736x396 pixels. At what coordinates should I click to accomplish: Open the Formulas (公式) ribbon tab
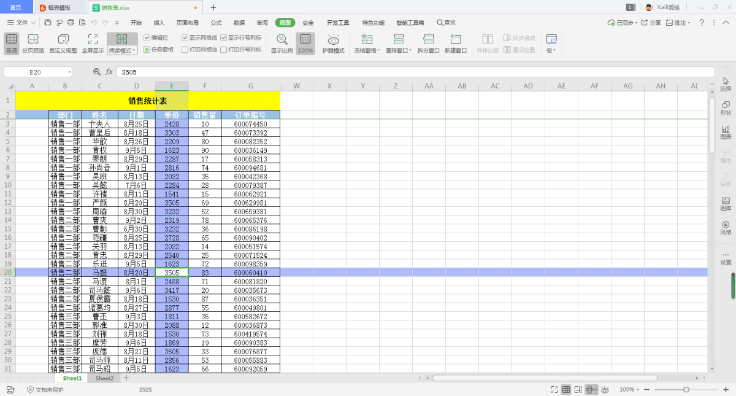click(x=216, y=23)
